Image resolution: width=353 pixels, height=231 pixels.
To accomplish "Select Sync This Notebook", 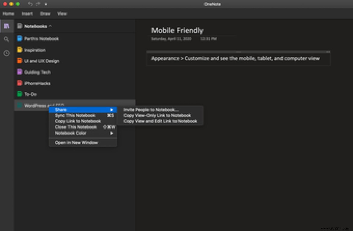I will [75, 115].
